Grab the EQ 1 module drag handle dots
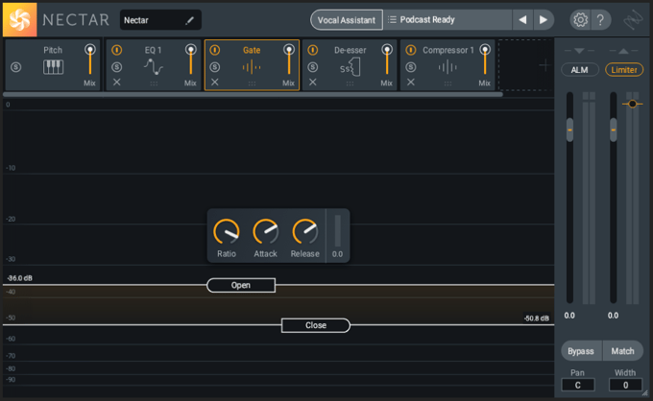 154,83
